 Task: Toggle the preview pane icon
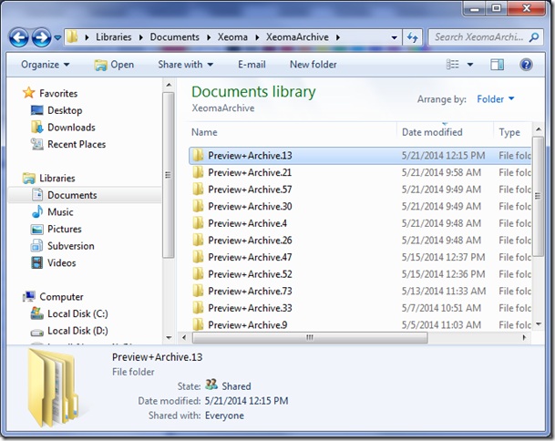point(497,65)
